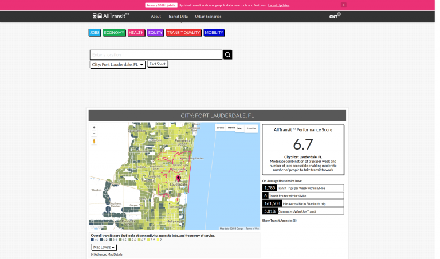Zoom out on the map

(x=94, y=134)
